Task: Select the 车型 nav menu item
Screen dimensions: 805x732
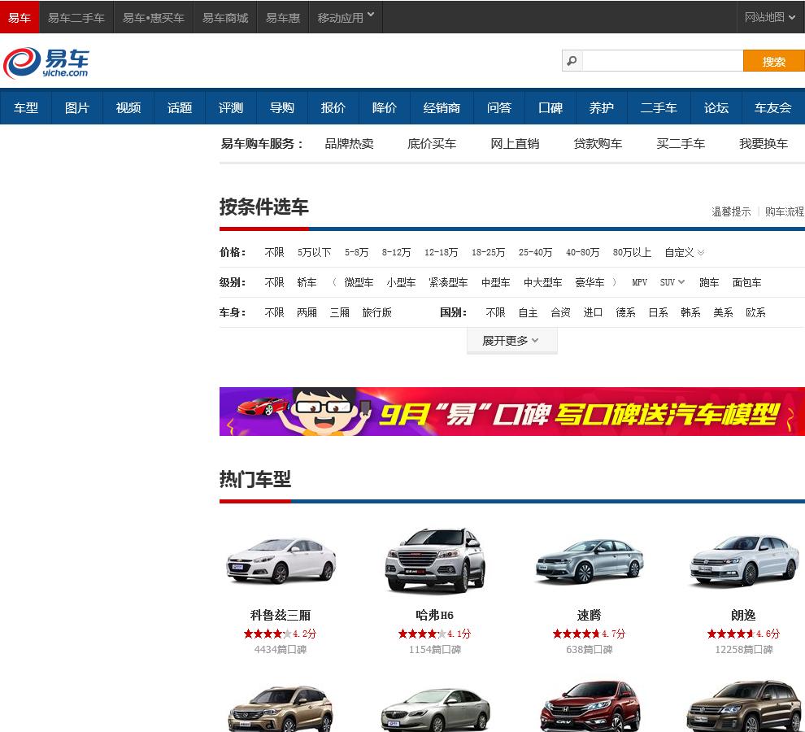Action: pyautogui.click(x=26, y=107)
